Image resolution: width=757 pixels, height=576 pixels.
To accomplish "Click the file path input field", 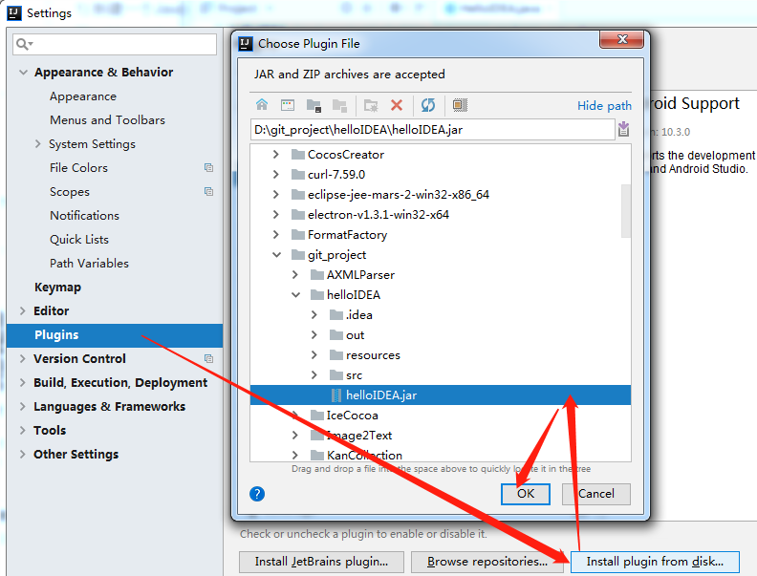I will 433,130.
